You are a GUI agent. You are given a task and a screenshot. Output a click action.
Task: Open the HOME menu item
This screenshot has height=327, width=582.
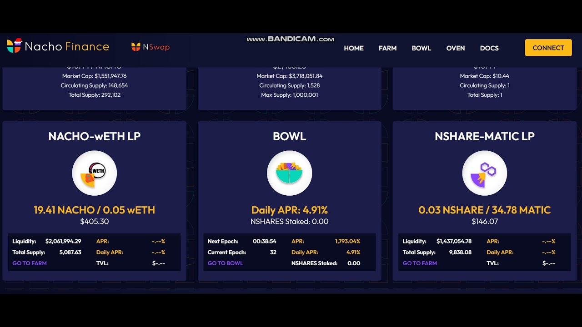point(353,48)
